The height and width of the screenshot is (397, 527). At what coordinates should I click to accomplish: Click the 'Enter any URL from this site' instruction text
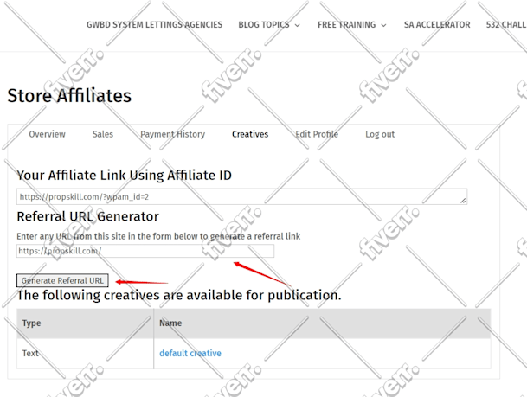pyautogui.click(x=158, y=236)
